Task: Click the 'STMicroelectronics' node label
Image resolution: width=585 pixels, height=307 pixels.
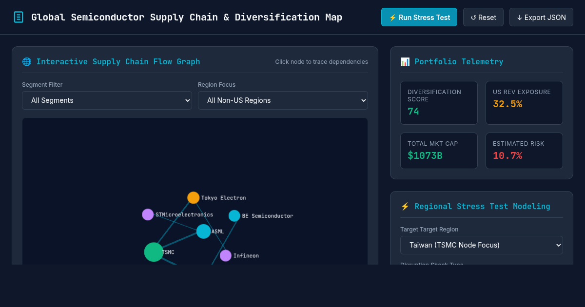Action: tap(184, 215)
